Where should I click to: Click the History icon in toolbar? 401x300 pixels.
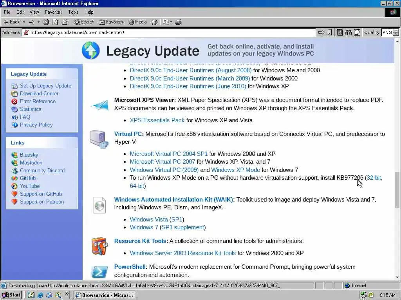(x=154, y=22)
